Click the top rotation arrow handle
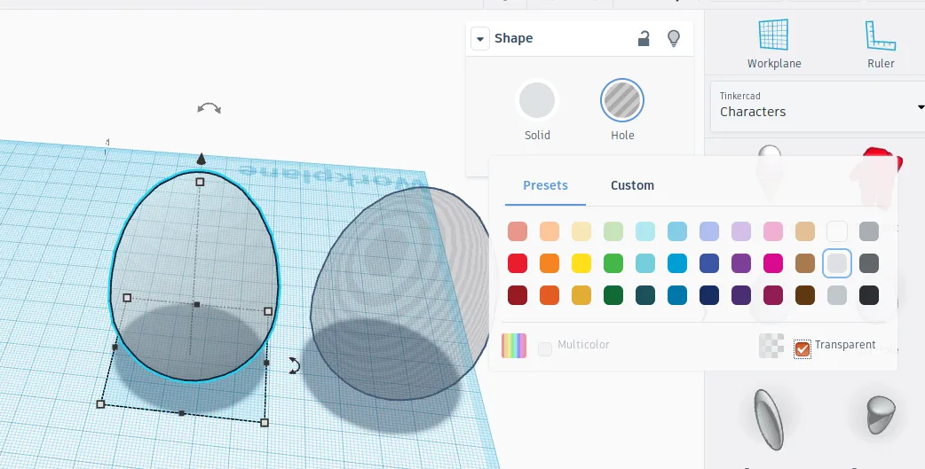Image resolution: width=925 pixels, height=469 pixels. click(209, 108)
